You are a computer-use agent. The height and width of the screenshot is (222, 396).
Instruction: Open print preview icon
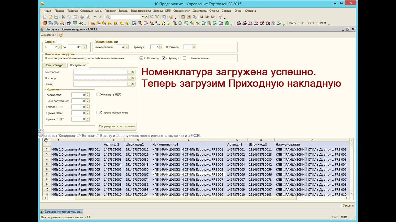[x=88, y=17]
